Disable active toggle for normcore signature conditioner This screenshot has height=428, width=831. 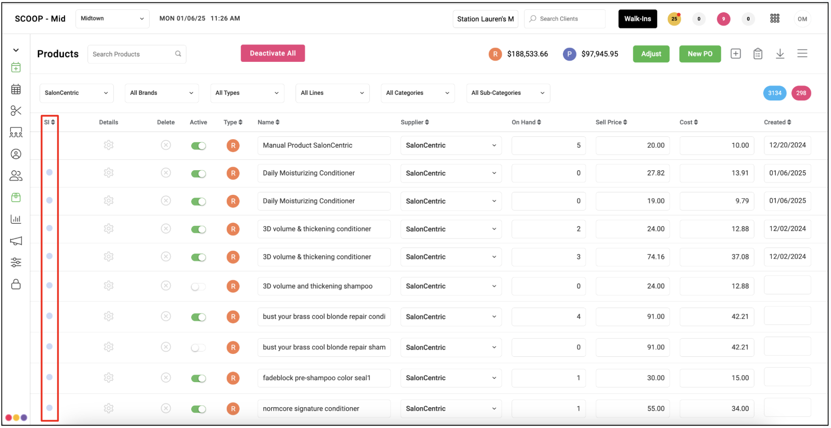pos(199,409)
